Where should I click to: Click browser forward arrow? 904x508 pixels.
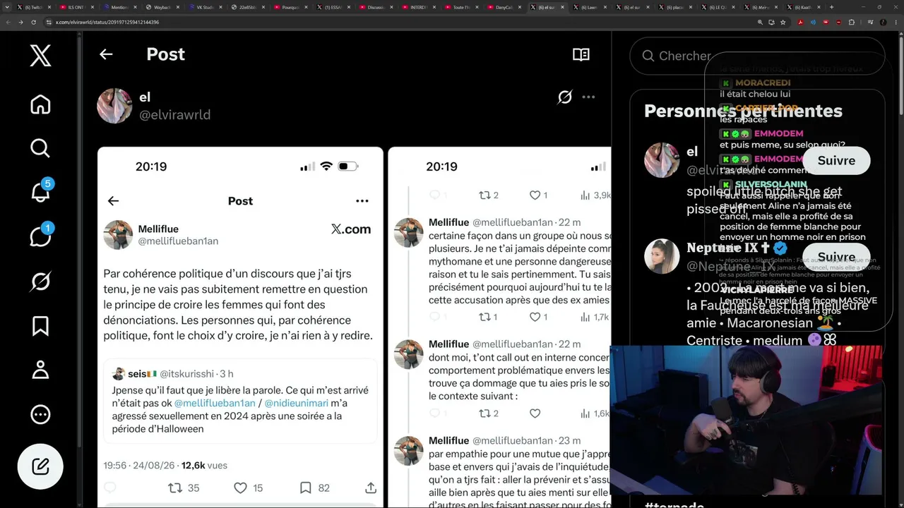20,22
